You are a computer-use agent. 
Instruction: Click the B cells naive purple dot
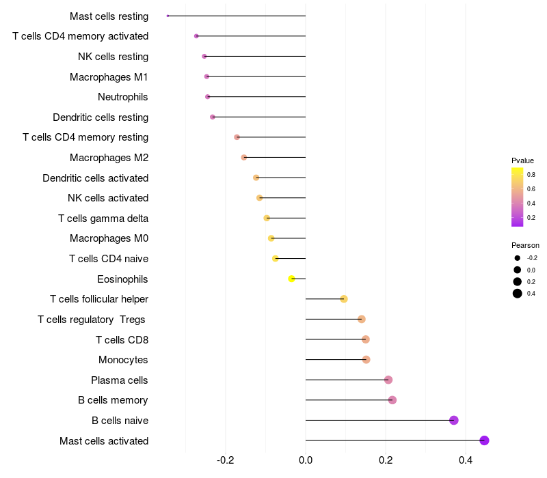pos(453,420)
